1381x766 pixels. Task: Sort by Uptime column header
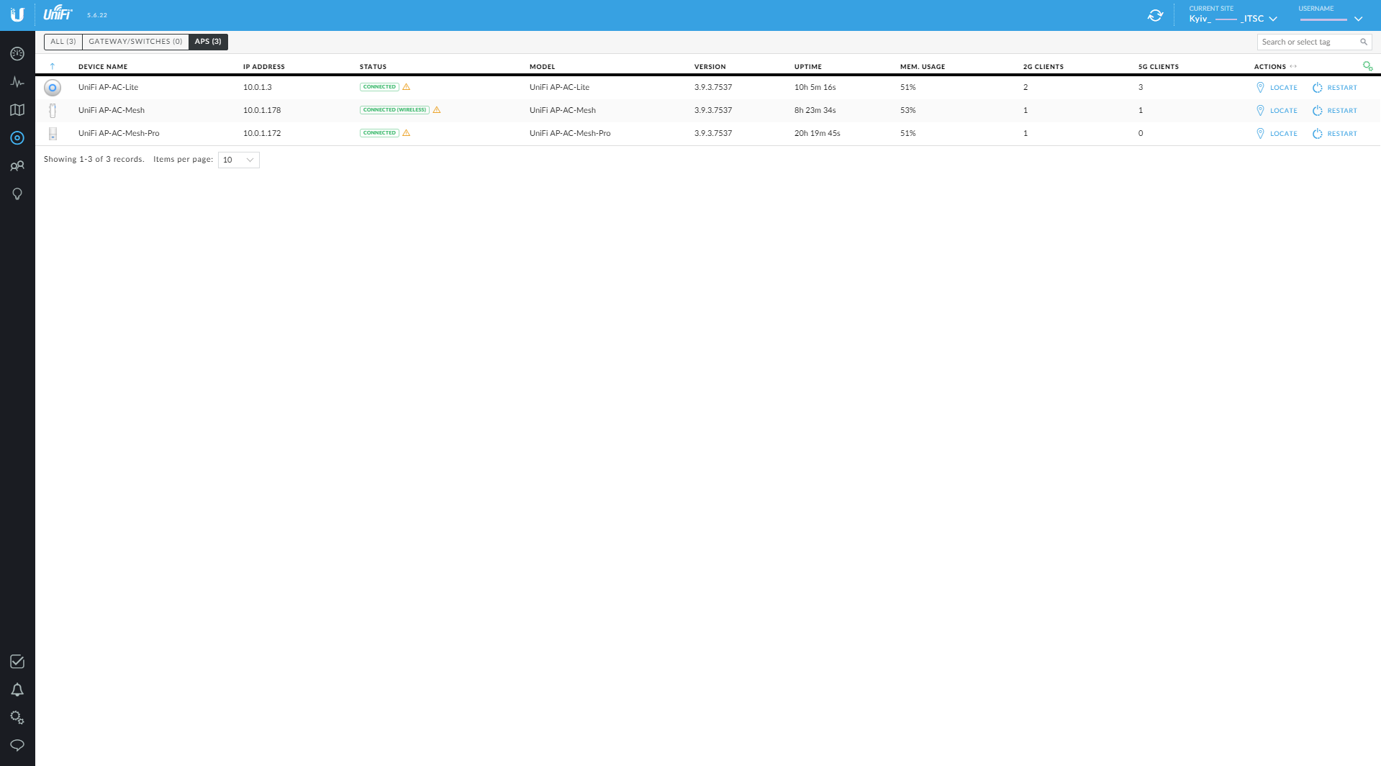808,67
